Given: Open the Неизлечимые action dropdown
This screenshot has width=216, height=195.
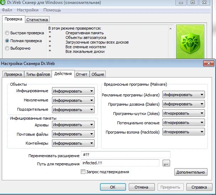Looking at the screenshot, I should [73, 100].
